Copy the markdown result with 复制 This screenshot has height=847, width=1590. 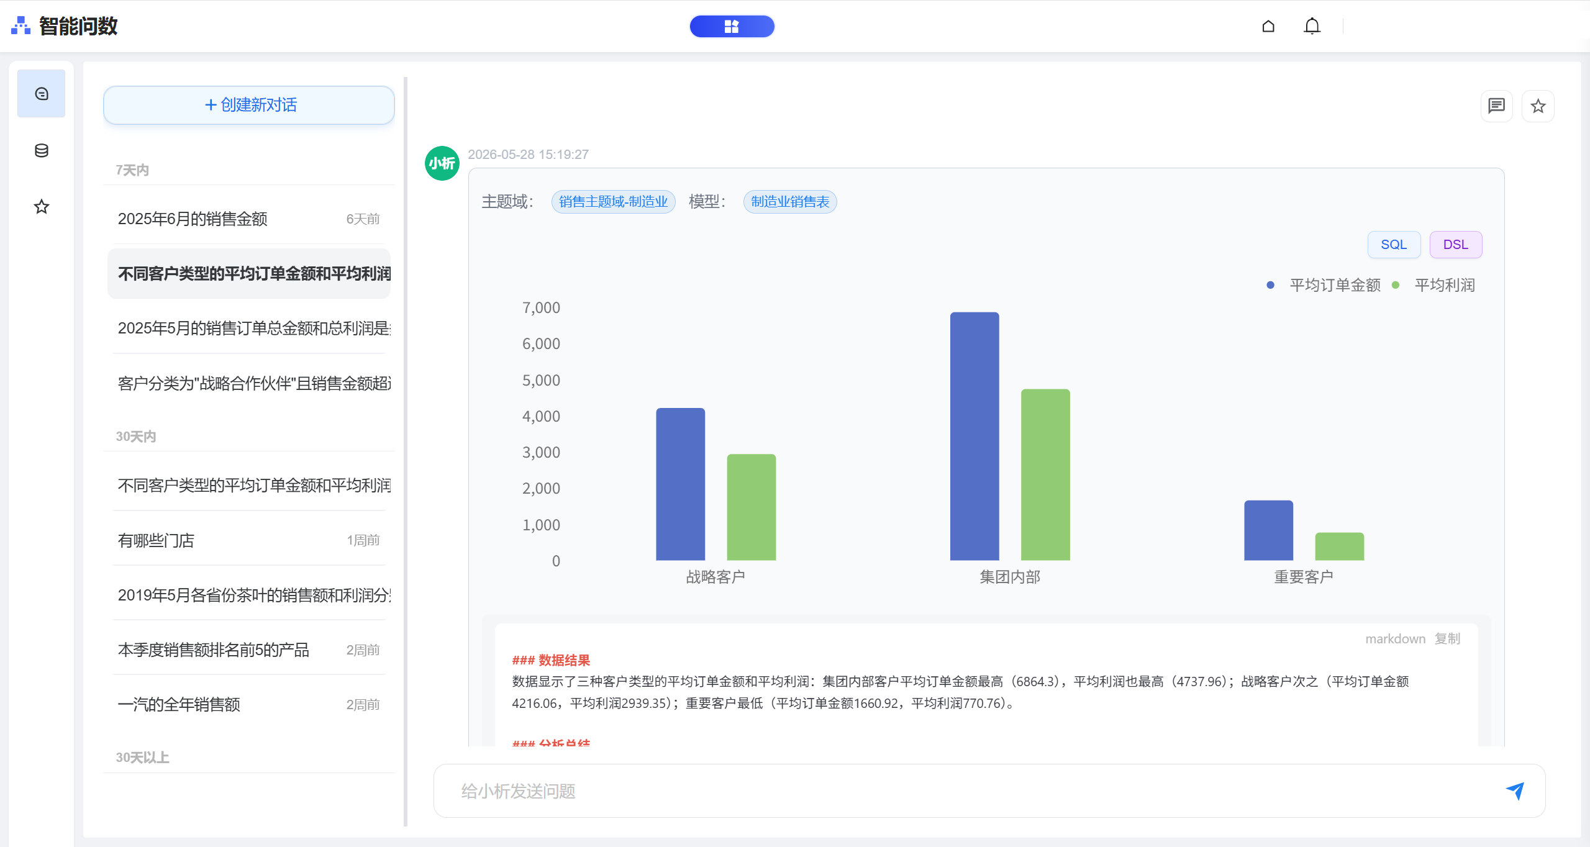[1447, 638]
